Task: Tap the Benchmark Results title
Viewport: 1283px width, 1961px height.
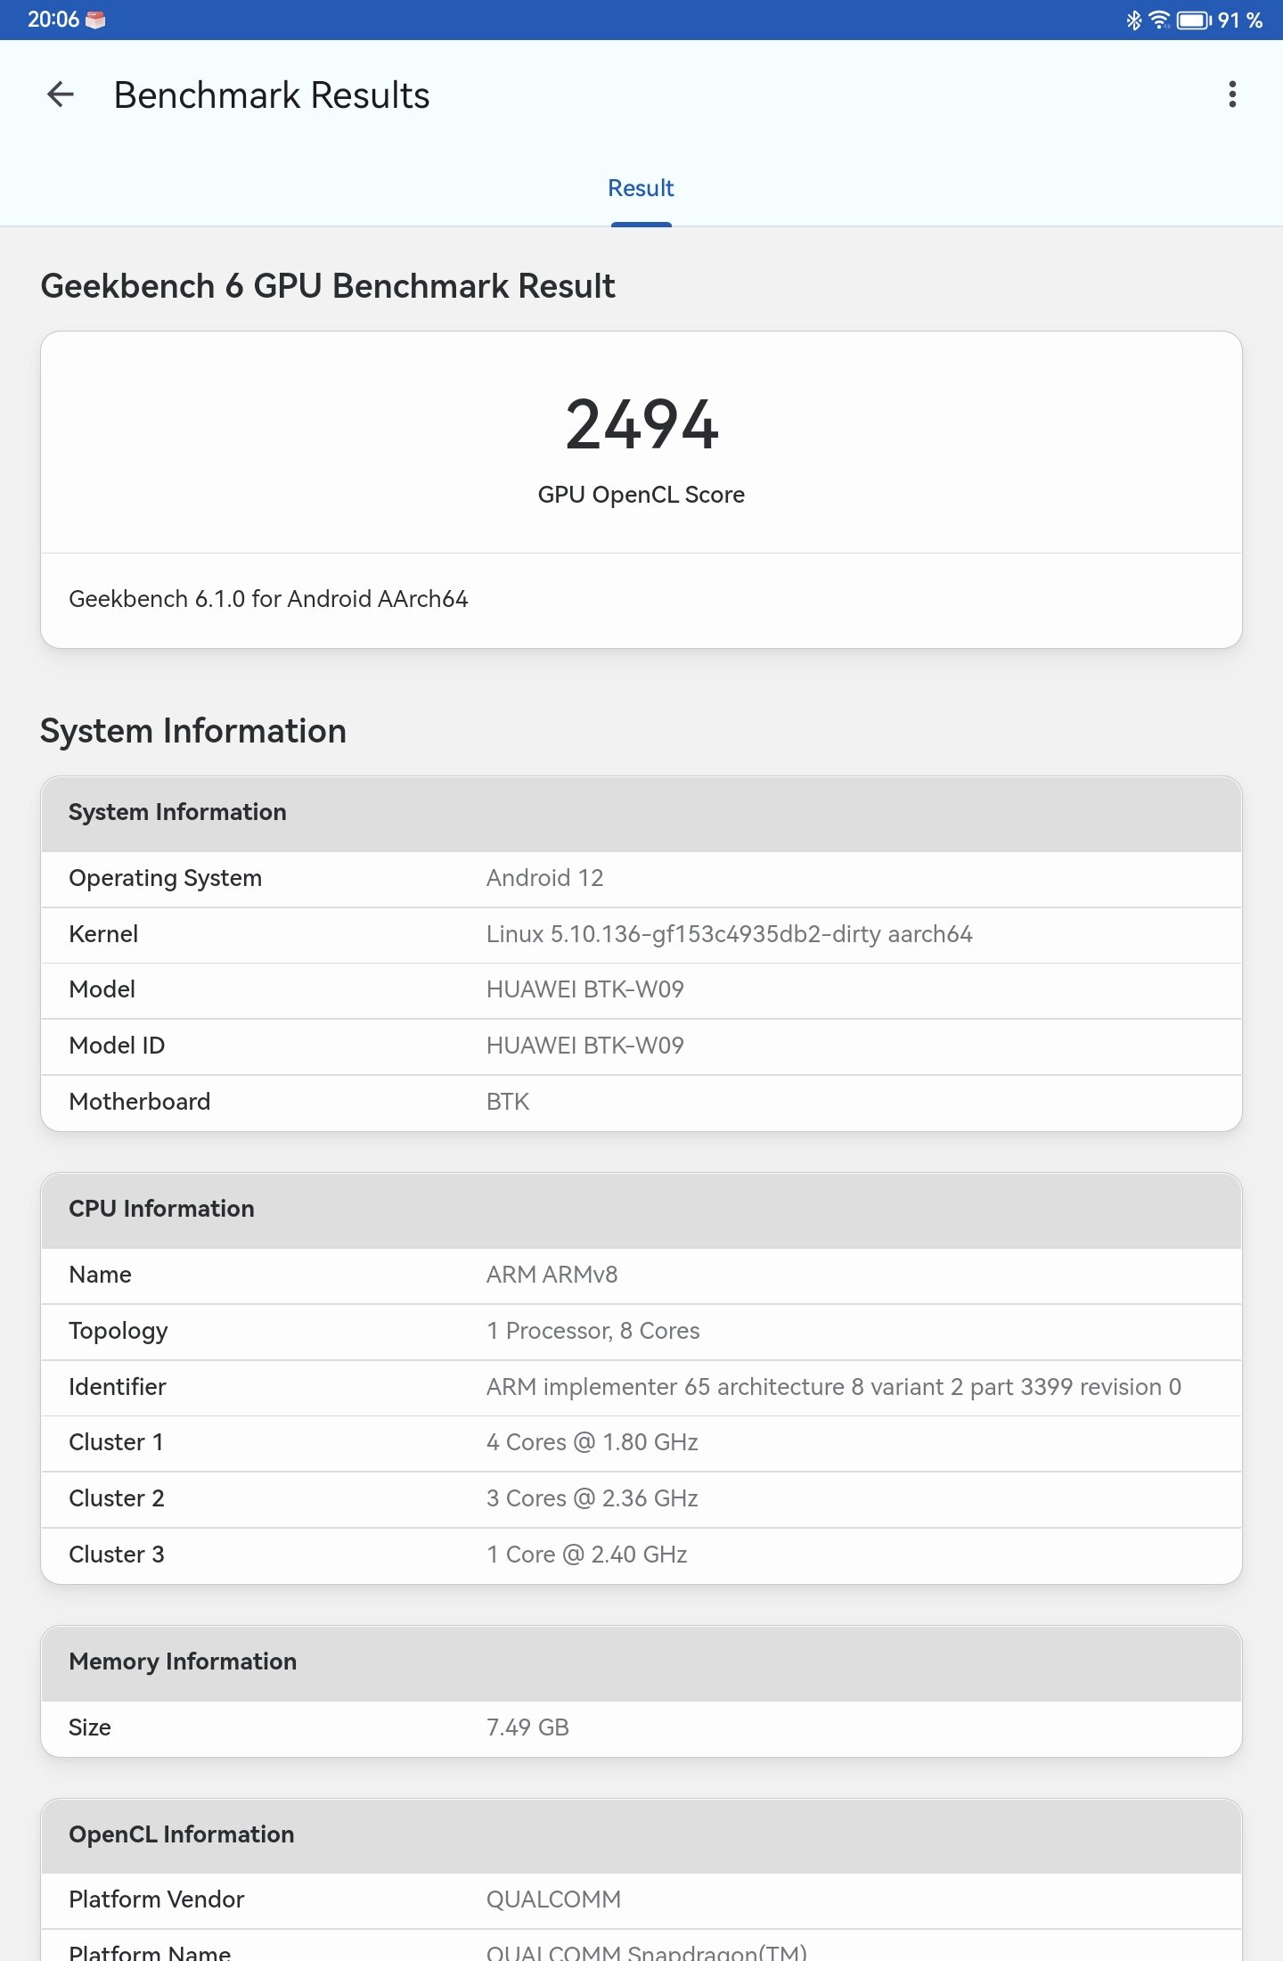Action: (x=272, y=95)
